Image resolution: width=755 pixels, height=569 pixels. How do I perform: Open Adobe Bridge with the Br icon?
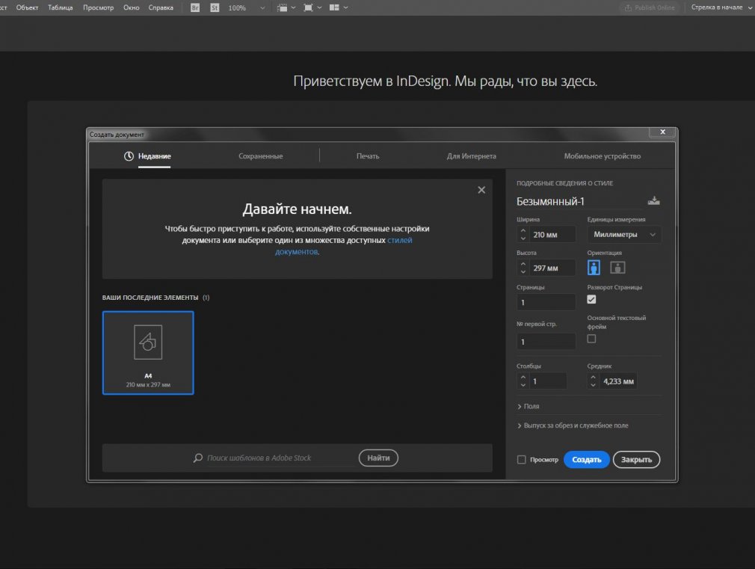click(x=195, y=7)
